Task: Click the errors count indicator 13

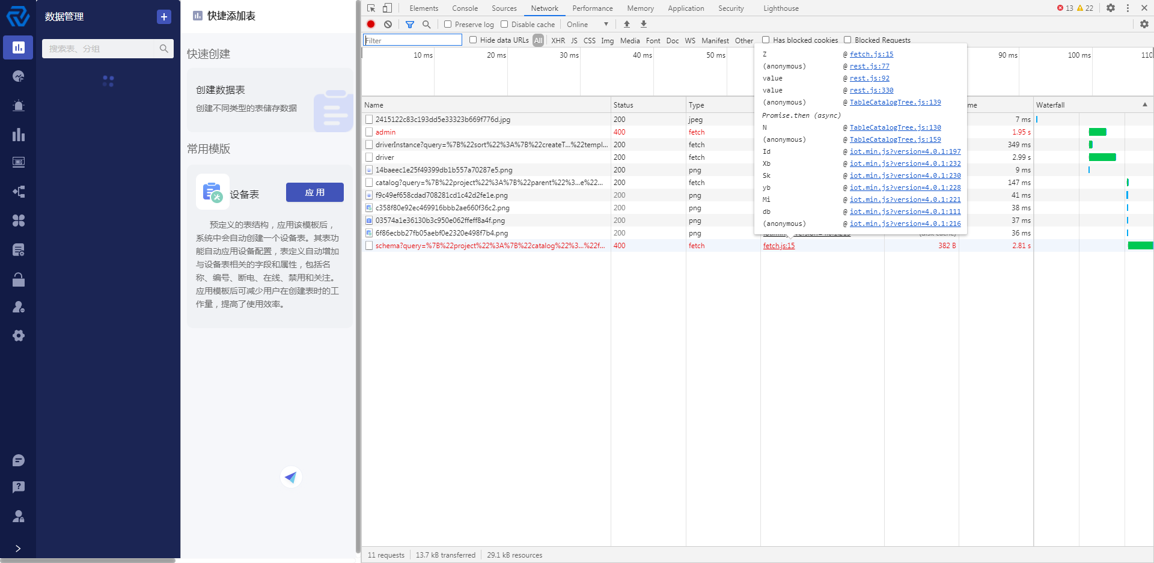Action: coord(1065,8)
